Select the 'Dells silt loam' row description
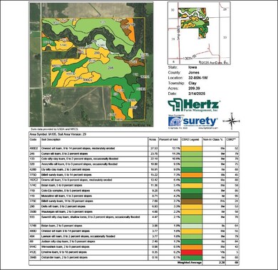This screenshot has height=270, width=278. pyautogui.click(x=63, y=206)
